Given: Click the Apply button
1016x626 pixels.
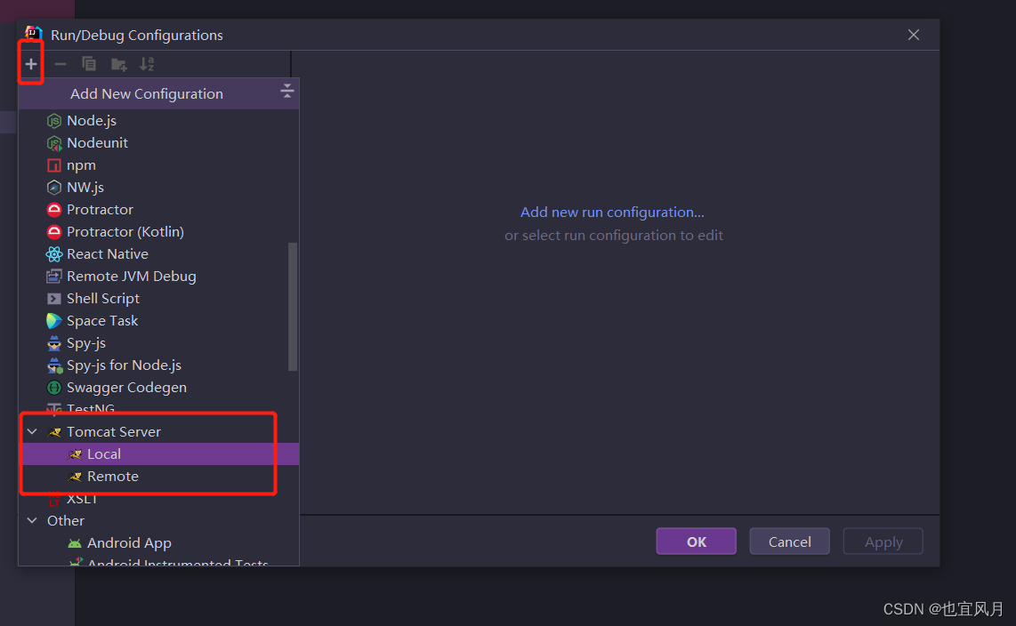Looking at the screenshot, I should pos(883,542).
